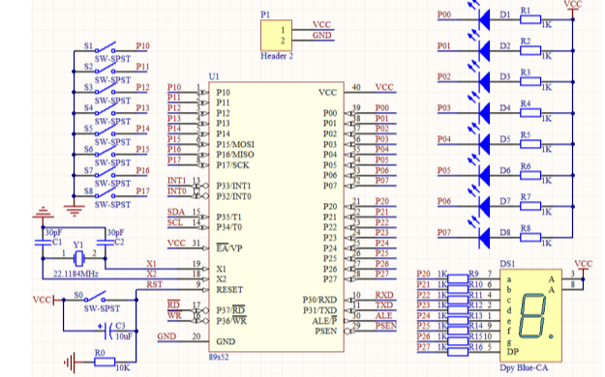Click the RST net label

tap(154, 284)
